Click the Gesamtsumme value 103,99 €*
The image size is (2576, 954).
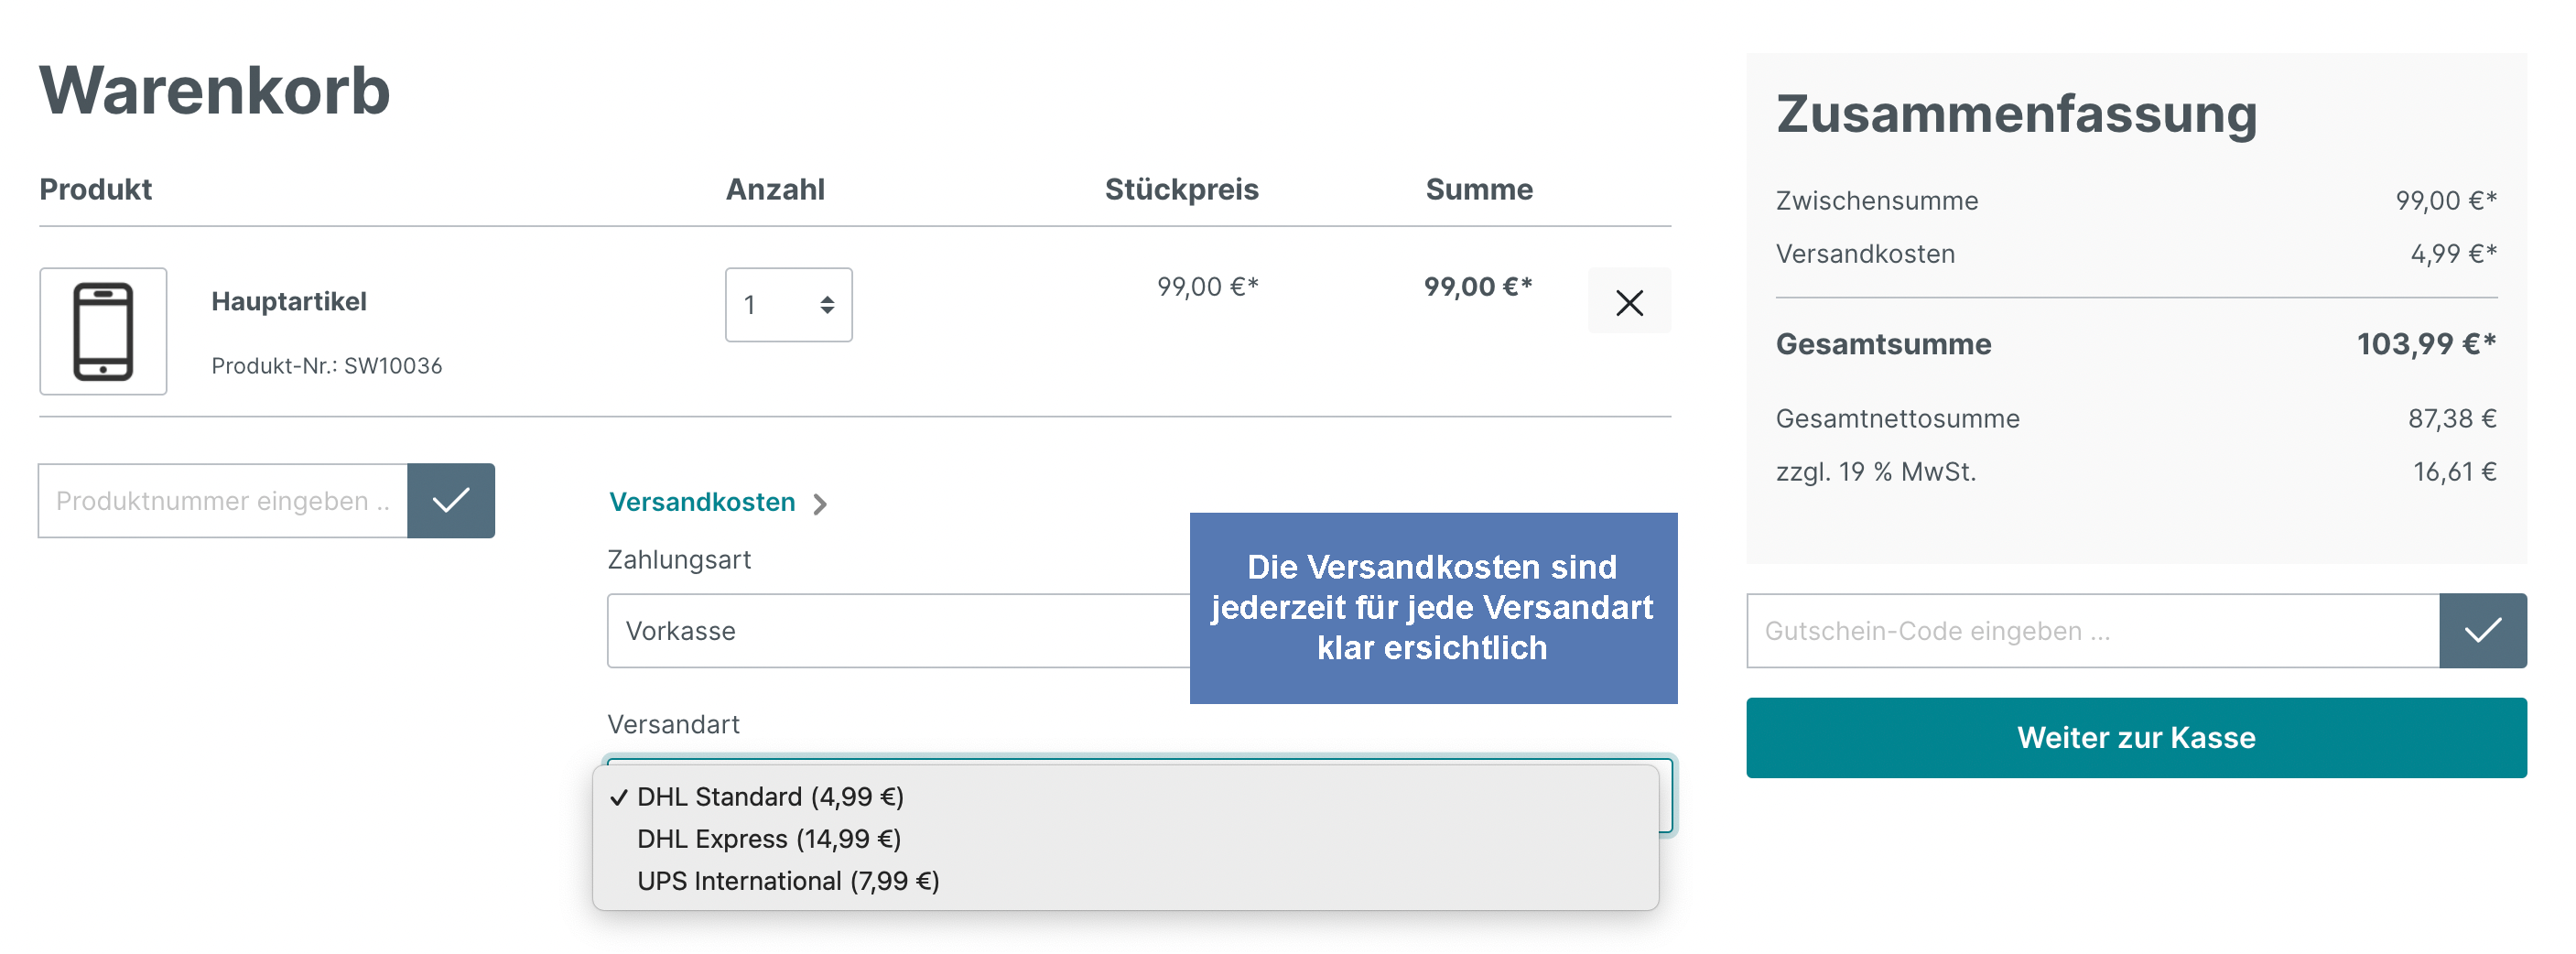pos(2426,344)
